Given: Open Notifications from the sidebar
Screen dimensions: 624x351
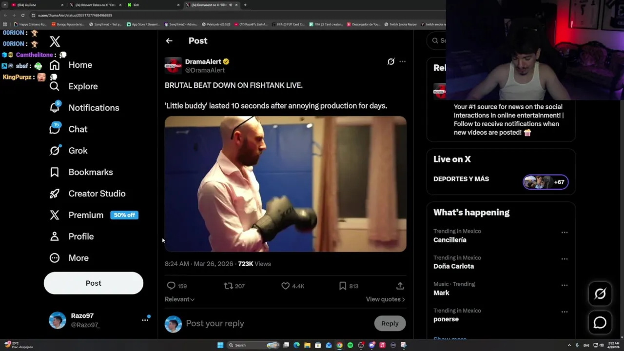Looking at the screenshot, I should [x=84, y=108].
